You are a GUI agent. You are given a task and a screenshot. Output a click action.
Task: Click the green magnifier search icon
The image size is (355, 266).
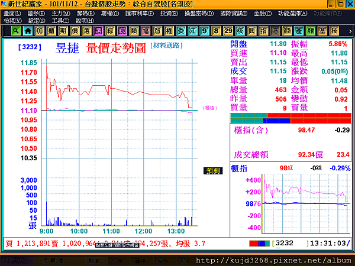16,31
